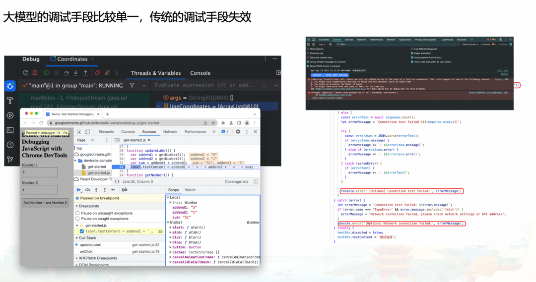Click the clear console icon in dark DevTools
The height and width of the screenshot is (282, 536).
314,45
